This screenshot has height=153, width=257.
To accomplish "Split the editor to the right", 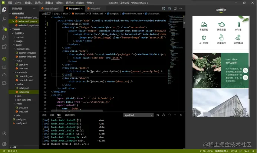I will [x=175, y=9].
